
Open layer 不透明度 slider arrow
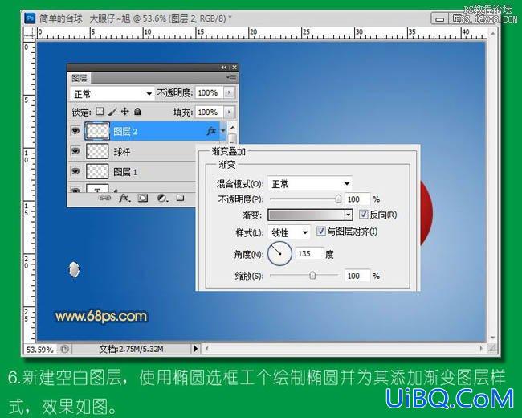(229, 92)
